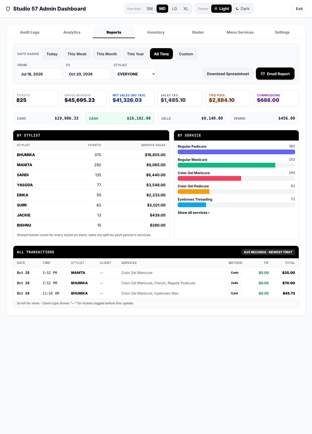Click BHUMIKA in the By Stylist table
Screen dimensions: 312x434
pos(26,155)
